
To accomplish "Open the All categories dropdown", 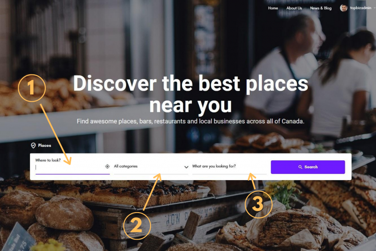I will coord(151,166).
